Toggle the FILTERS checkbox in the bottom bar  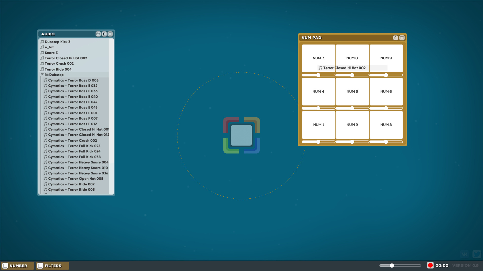(x=40, y=266)
